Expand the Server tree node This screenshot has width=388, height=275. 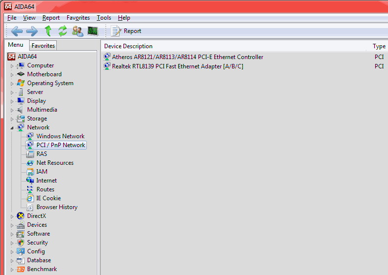[12, 92]
